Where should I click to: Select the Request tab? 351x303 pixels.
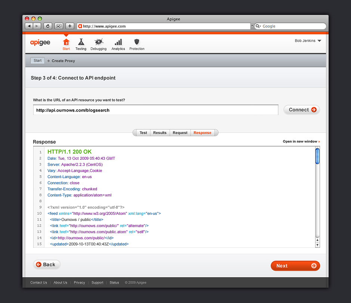click(x=180, y=133)
